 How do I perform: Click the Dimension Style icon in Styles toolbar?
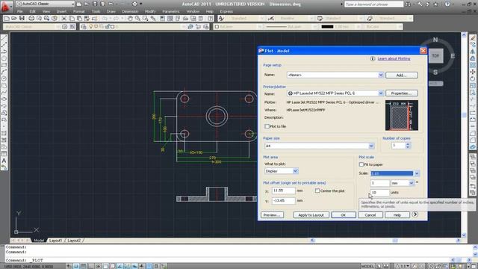click(x=270, y=19)
